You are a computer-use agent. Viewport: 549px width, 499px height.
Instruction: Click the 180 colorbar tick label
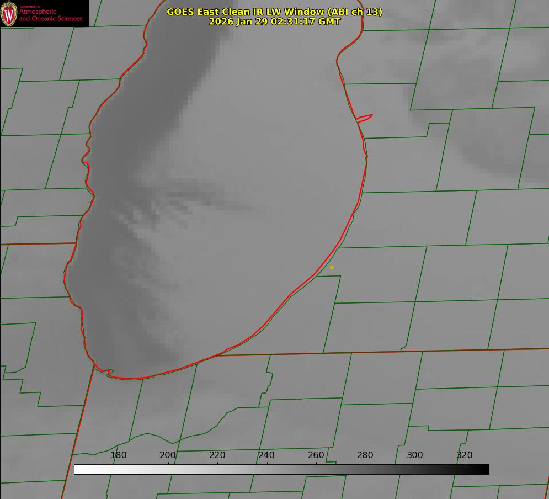[119, 455]
